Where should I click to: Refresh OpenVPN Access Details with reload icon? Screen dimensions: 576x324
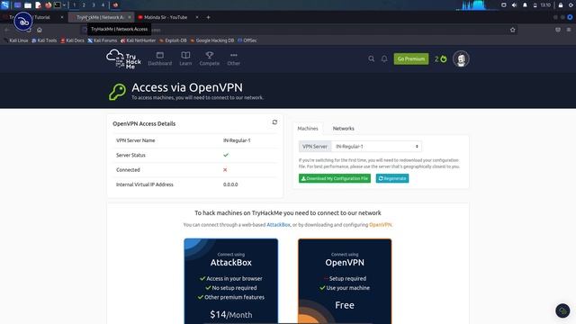[274, 122]
